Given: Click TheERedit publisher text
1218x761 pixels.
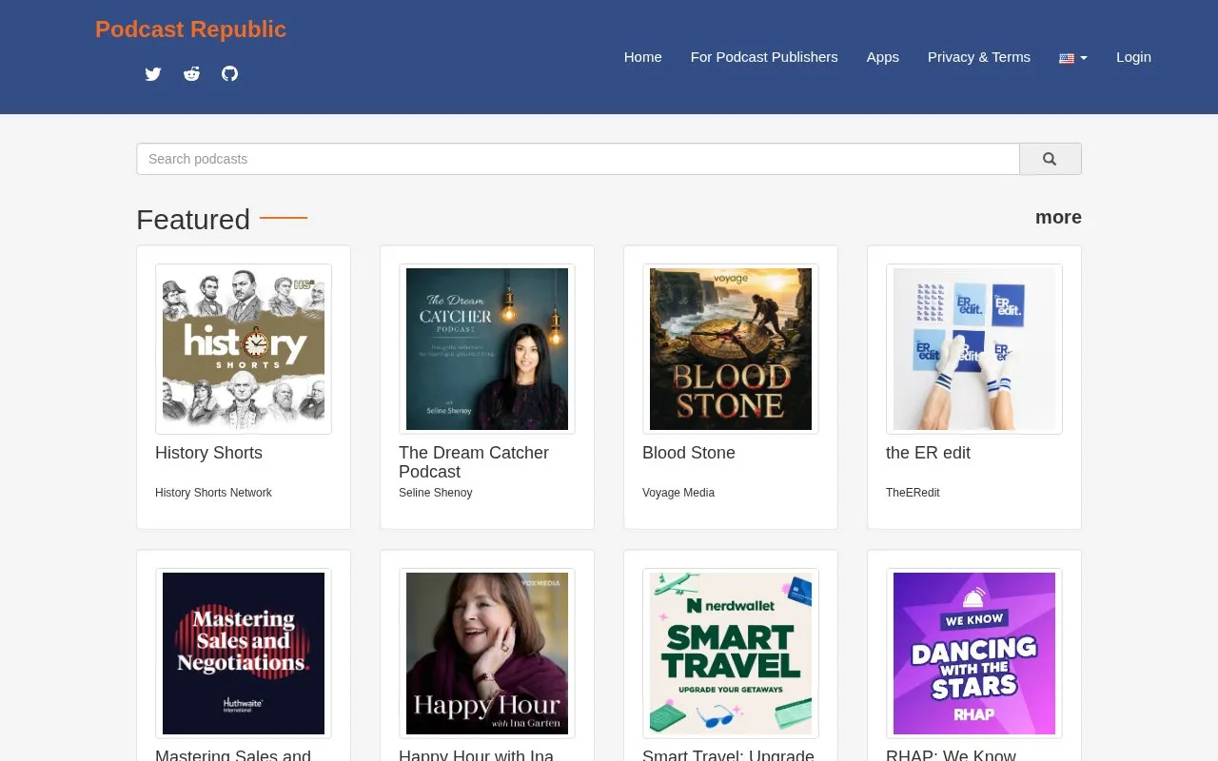Looking at the screenshot, I should pyautogui.click(x=913, y=493).
